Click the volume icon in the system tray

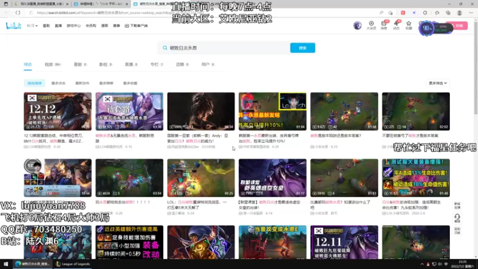coord(440,264)
